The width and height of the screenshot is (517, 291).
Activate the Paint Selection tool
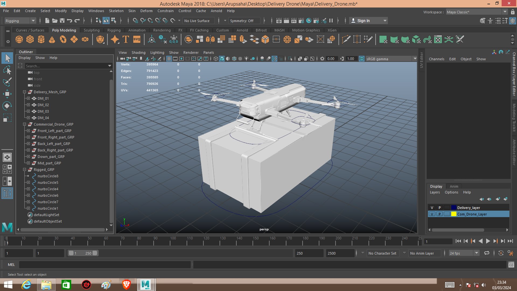(7, 82)
